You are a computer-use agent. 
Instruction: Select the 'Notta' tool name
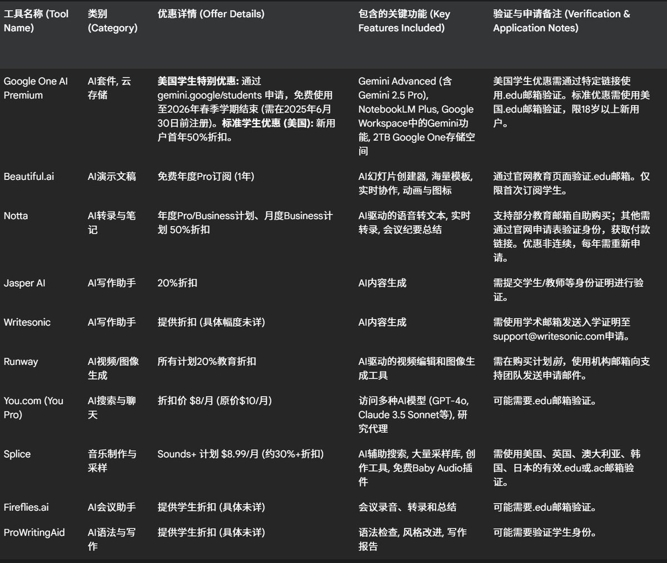(16, 216)
